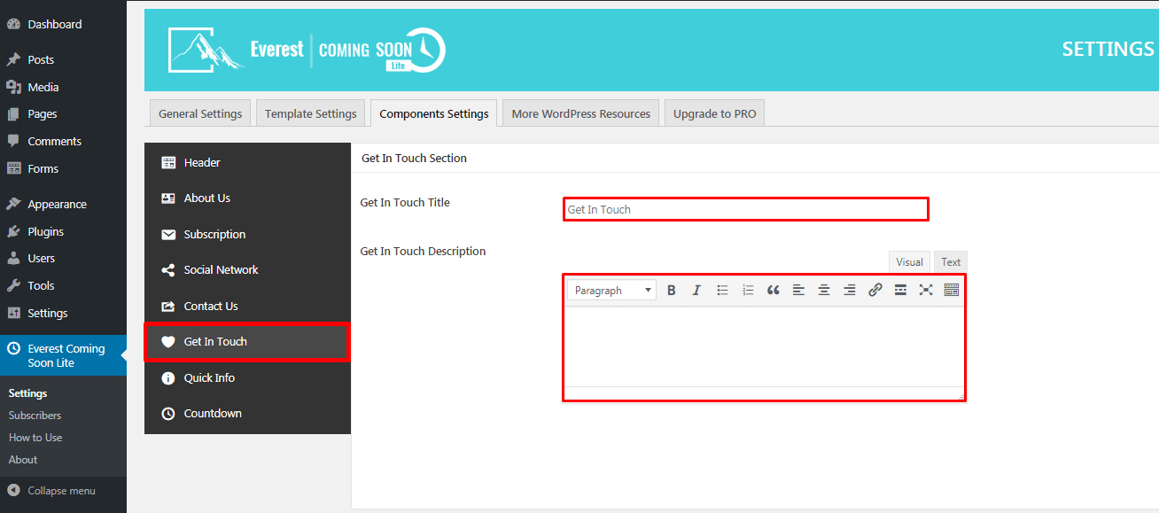Open the Header component section
The width and height of the screenshot is (1159, 513).
pyautogui.click(x=247, y=162)
